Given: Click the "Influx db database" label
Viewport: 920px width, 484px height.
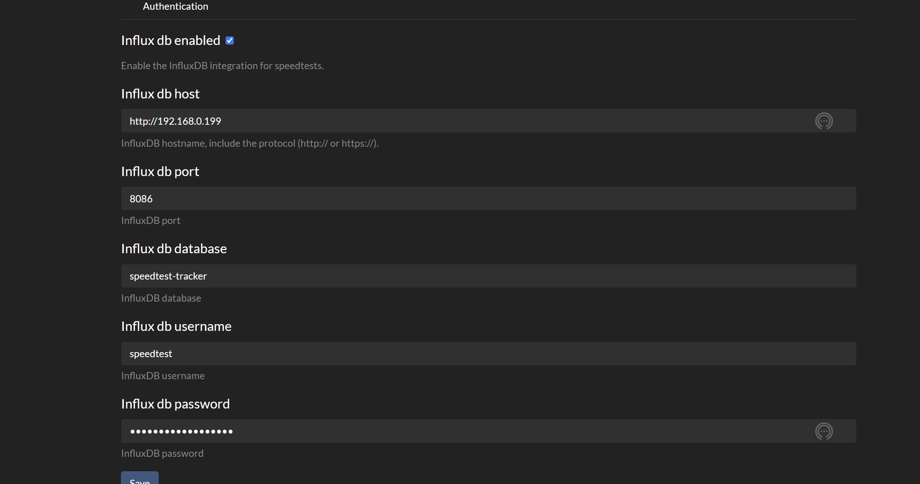Looking at the screenshot, I should [x=174, y=249].
